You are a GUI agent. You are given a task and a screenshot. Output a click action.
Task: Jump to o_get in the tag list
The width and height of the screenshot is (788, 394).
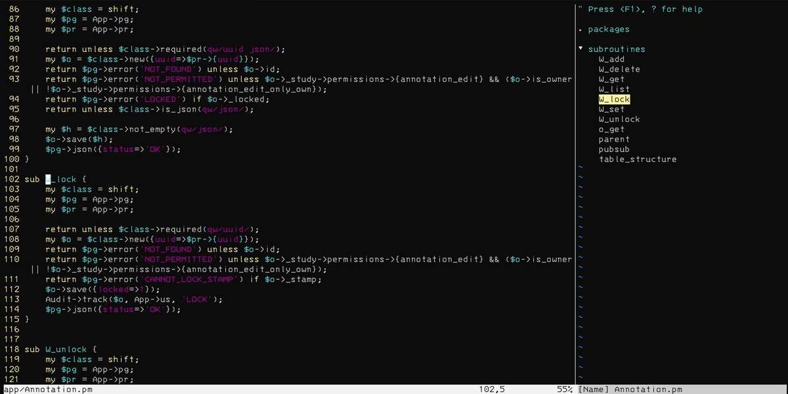[x=611, y=129]
